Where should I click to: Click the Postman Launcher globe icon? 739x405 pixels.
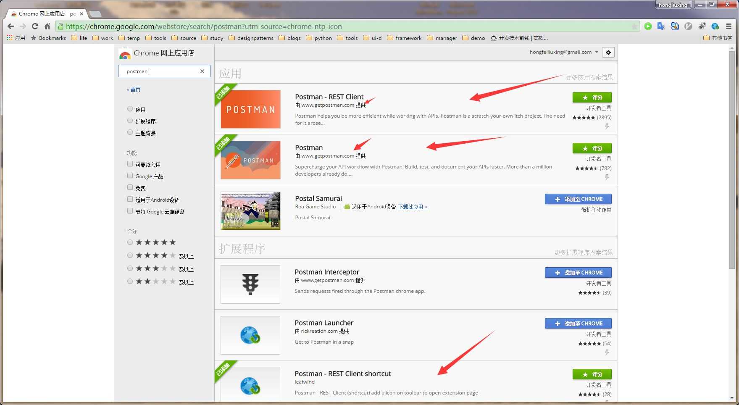click(x=250, y=335)
